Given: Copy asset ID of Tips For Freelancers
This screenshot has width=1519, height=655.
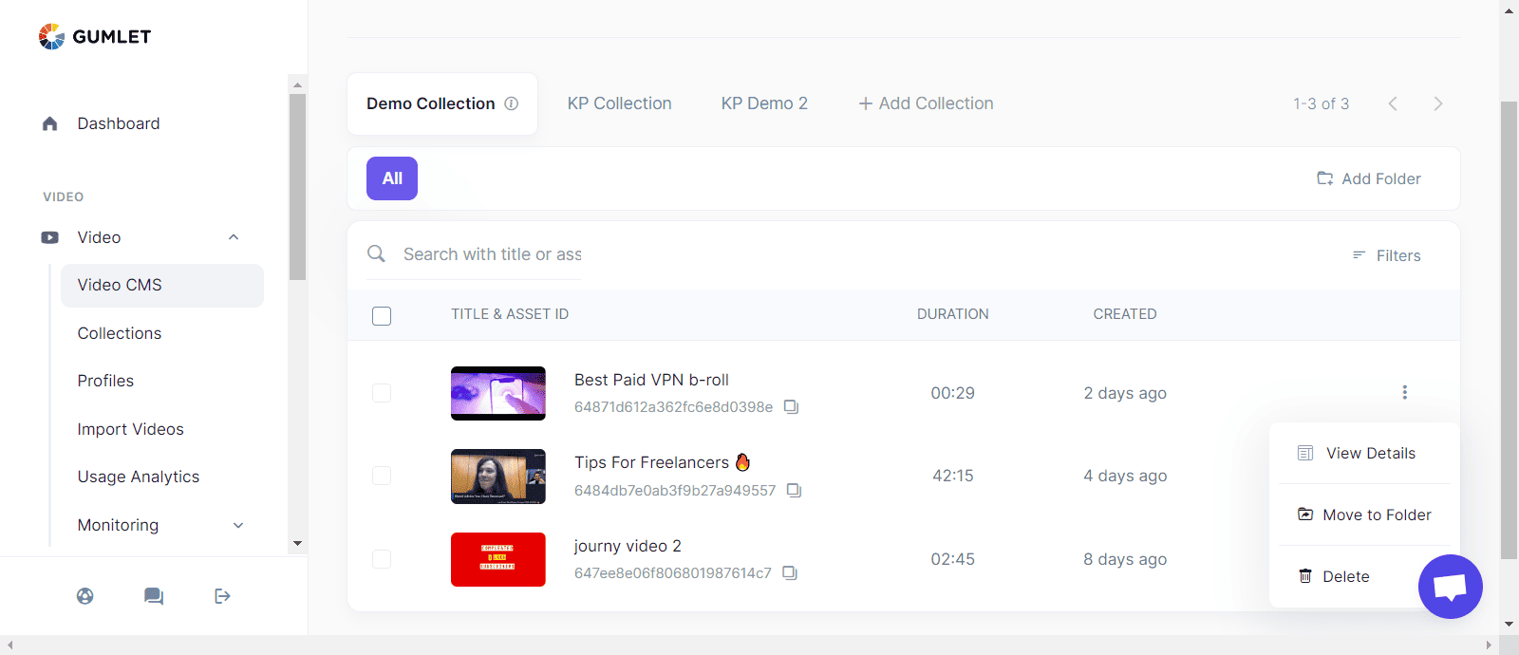Looking at the screenshot, I should (794, 491).
